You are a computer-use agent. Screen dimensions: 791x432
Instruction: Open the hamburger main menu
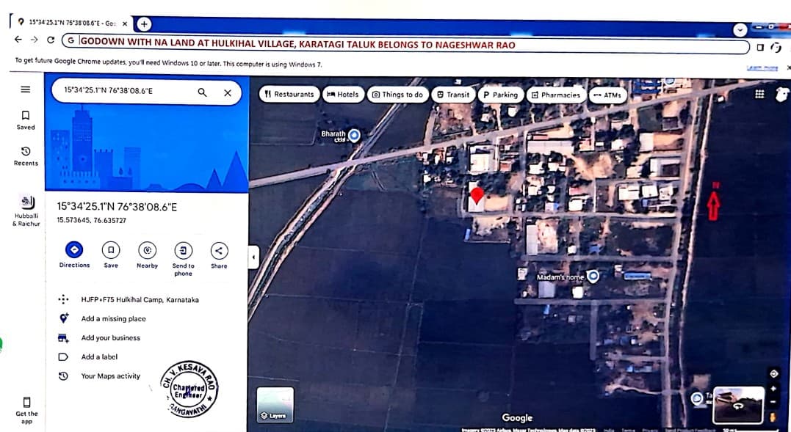click(x=25, y=89)
